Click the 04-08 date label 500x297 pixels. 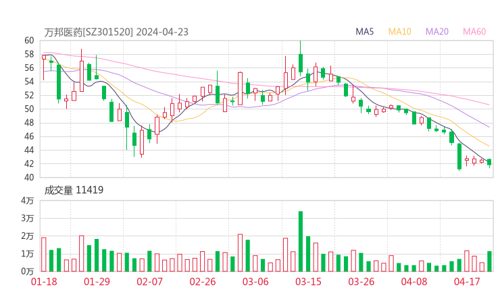coord(414,281)
